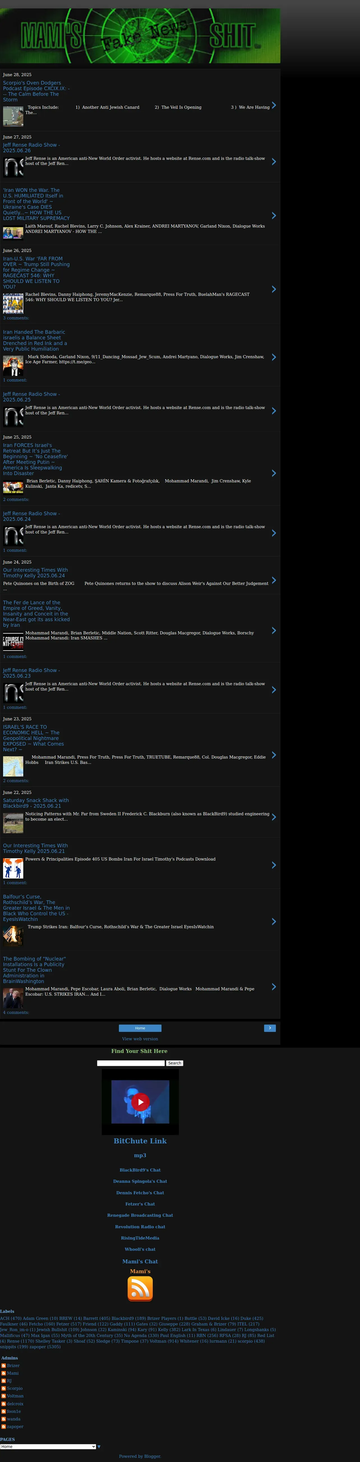This screenshot has width=360, height=1462.
Task: Open Revolution Radio chat link
Action: tap(140, 1227)
